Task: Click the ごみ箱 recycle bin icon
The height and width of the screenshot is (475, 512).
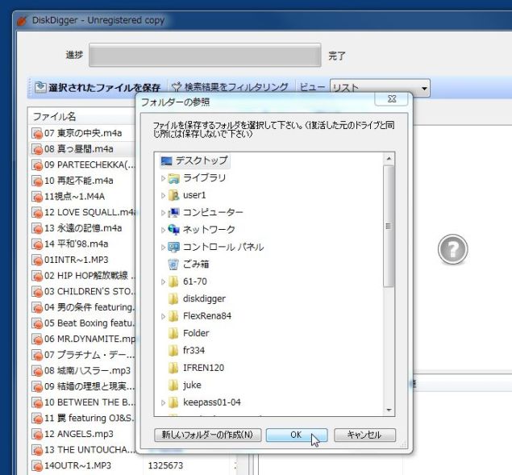Action: pos(173,265)
